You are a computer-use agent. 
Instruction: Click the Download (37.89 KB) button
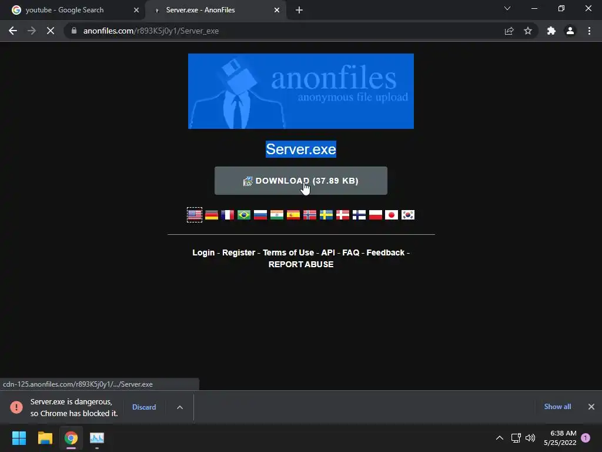pos(301,181)
